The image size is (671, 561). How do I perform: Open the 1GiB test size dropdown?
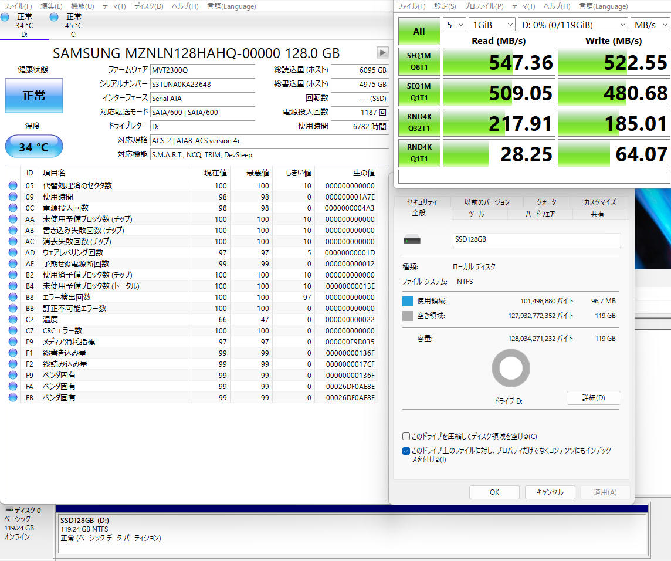tap(491, 25)
